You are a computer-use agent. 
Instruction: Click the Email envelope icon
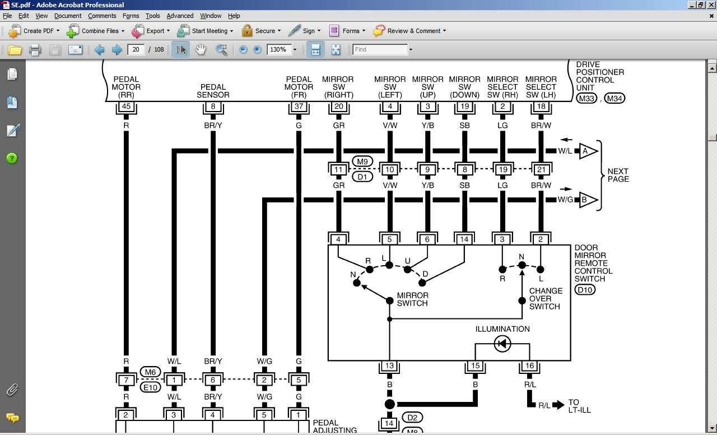pyautogui.click(x=75, y=50)
